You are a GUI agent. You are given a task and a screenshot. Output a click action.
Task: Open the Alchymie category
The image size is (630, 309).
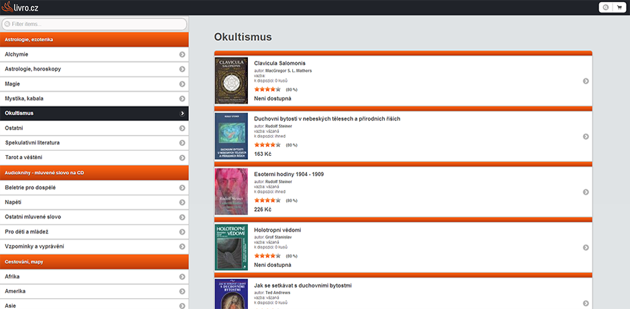coord(94,54)
